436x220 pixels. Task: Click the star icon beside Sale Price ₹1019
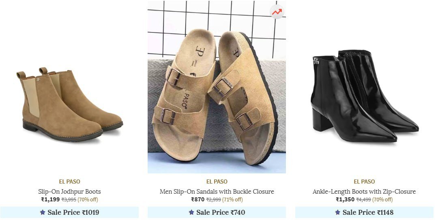coord(43,212)
